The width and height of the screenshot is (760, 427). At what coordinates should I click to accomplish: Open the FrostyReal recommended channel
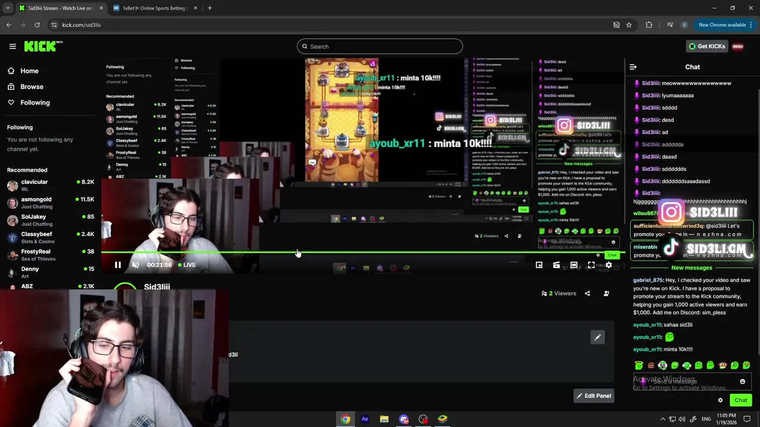click(50, 254)
